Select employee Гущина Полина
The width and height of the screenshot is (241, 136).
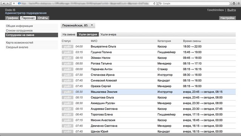tap(101, 52)
